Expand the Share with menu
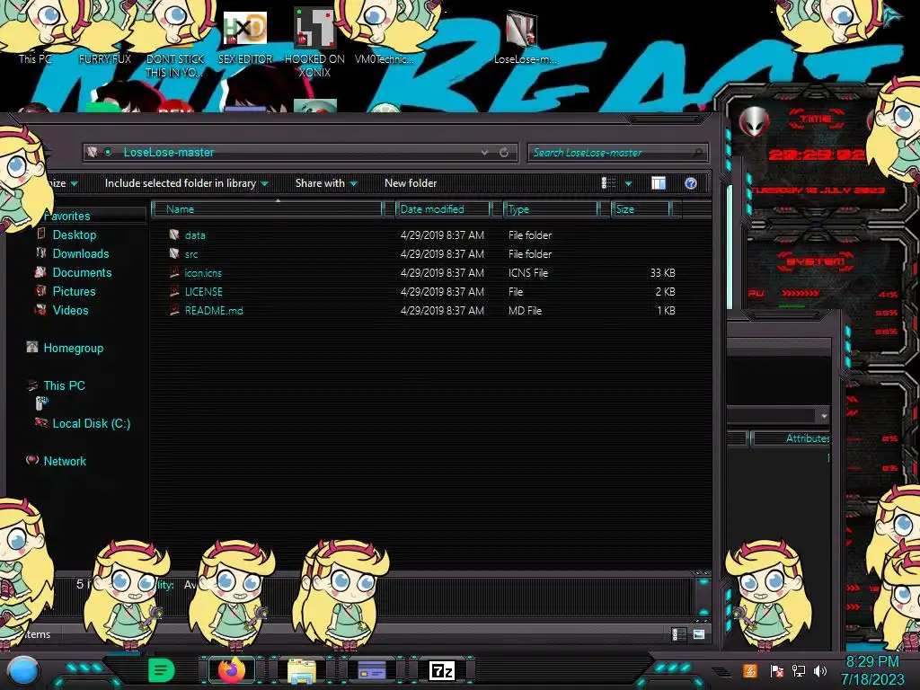 325,183
